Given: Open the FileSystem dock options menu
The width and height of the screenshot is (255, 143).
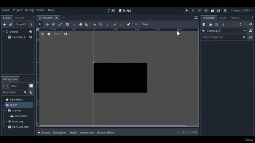Looking at the screenshot, I should point(33,79).
